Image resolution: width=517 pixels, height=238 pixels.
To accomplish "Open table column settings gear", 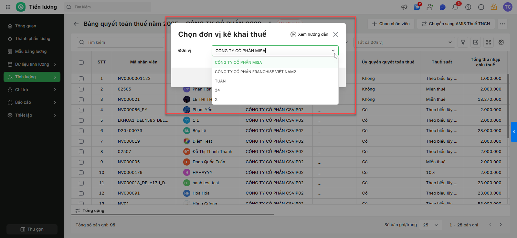I will point(501,42).
